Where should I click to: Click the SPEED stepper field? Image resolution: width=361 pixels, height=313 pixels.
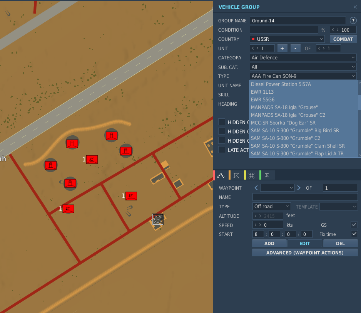268,225
